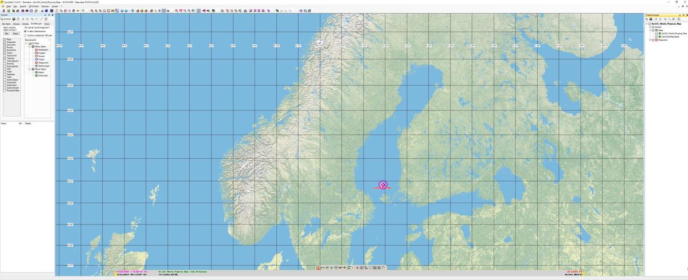Click the pink waypoint marker on the map
Image resolution: width=688 pixels, height=280 pixels.
[383, 185]
